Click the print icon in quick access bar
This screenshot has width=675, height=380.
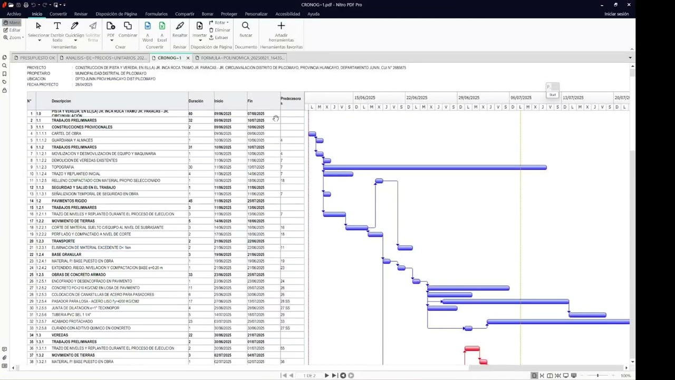click(x=26, y=5)
